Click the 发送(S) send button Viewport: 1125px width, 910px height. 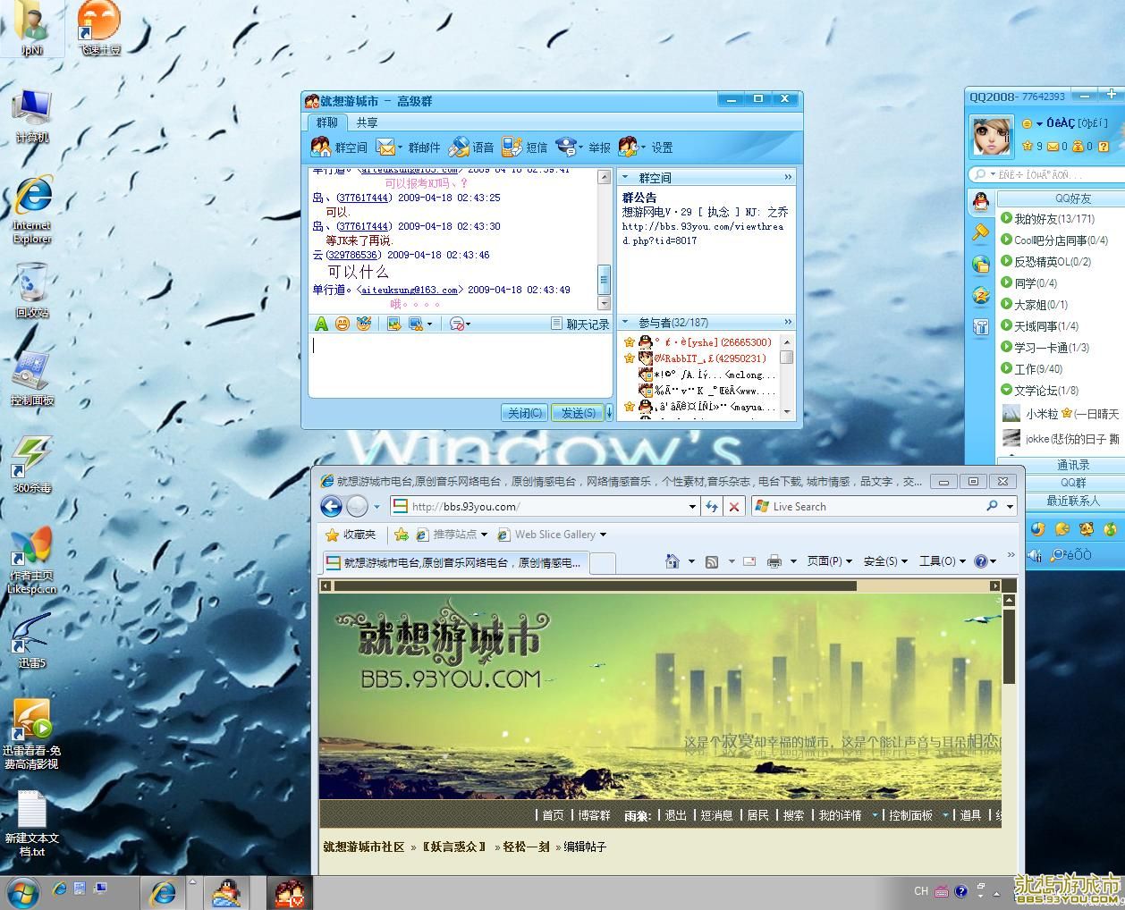(578, 412)
